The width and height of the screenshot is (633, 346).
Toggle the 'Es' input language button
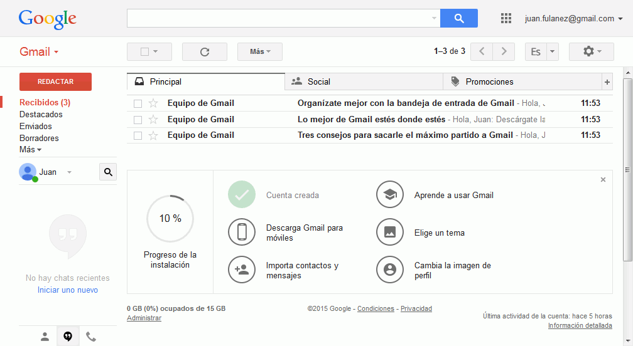pyautogui.click(x=536, y=51)
